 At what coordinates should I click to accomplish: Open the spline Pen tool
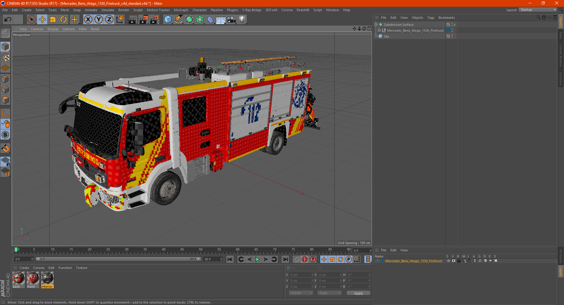point(178,20)
